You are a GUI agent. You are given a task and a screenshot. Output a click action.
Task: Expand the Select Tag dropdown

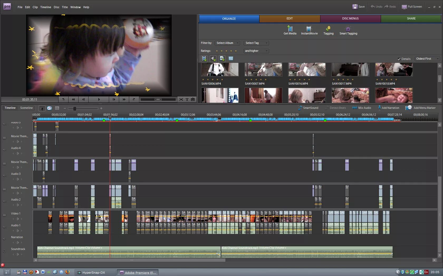256,43
